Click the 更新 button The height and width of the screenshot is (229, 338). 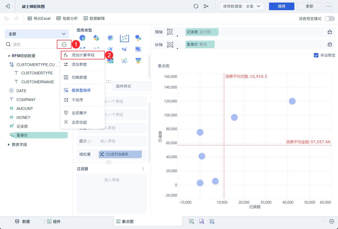coord(310,6)
